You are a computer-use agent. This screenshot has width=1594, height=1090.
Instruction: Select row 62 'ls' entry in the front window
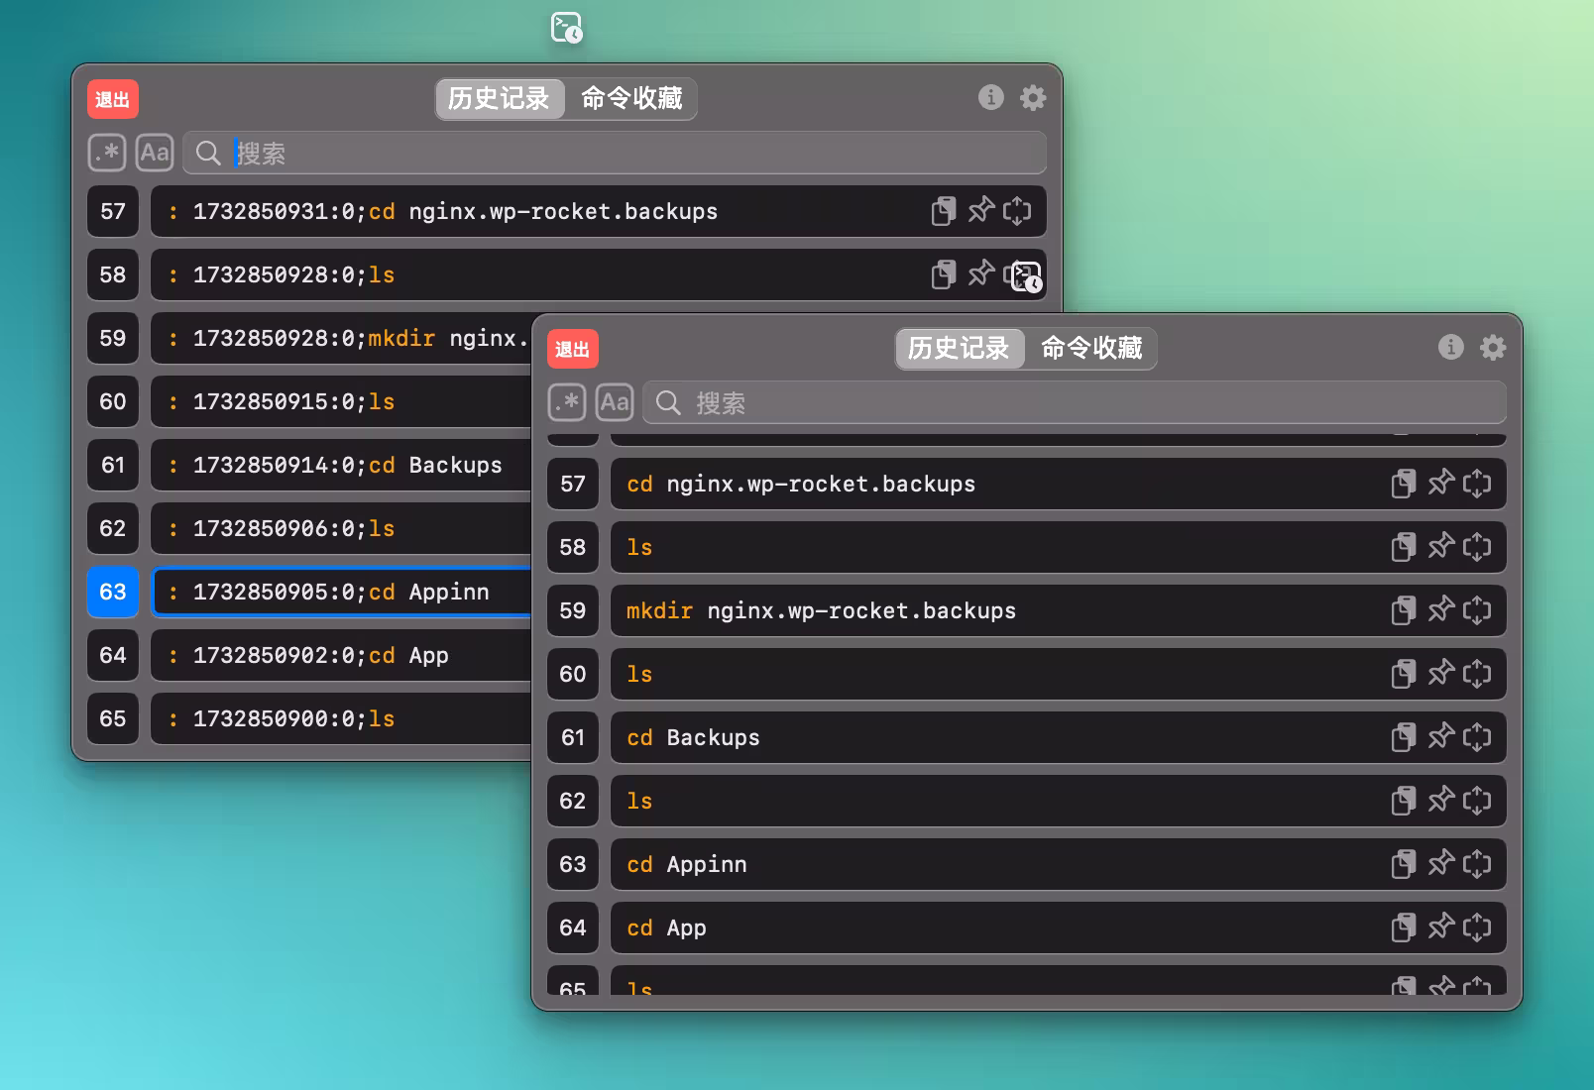(991, 801)
